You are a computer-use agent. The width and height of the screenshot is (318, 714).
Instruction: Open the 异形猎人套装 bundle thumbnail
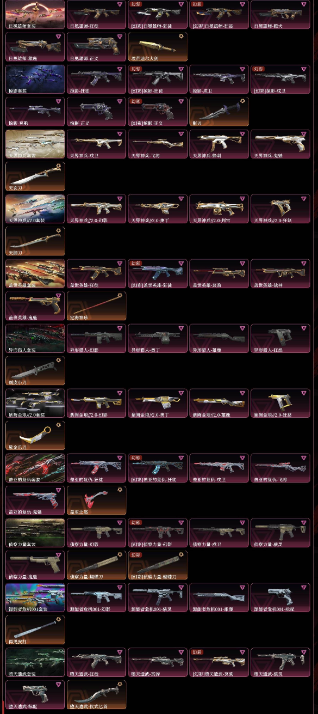[35, 339]
